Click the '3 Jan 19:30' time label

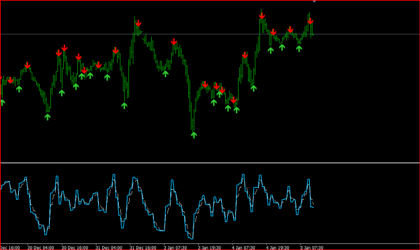point(210,247)
